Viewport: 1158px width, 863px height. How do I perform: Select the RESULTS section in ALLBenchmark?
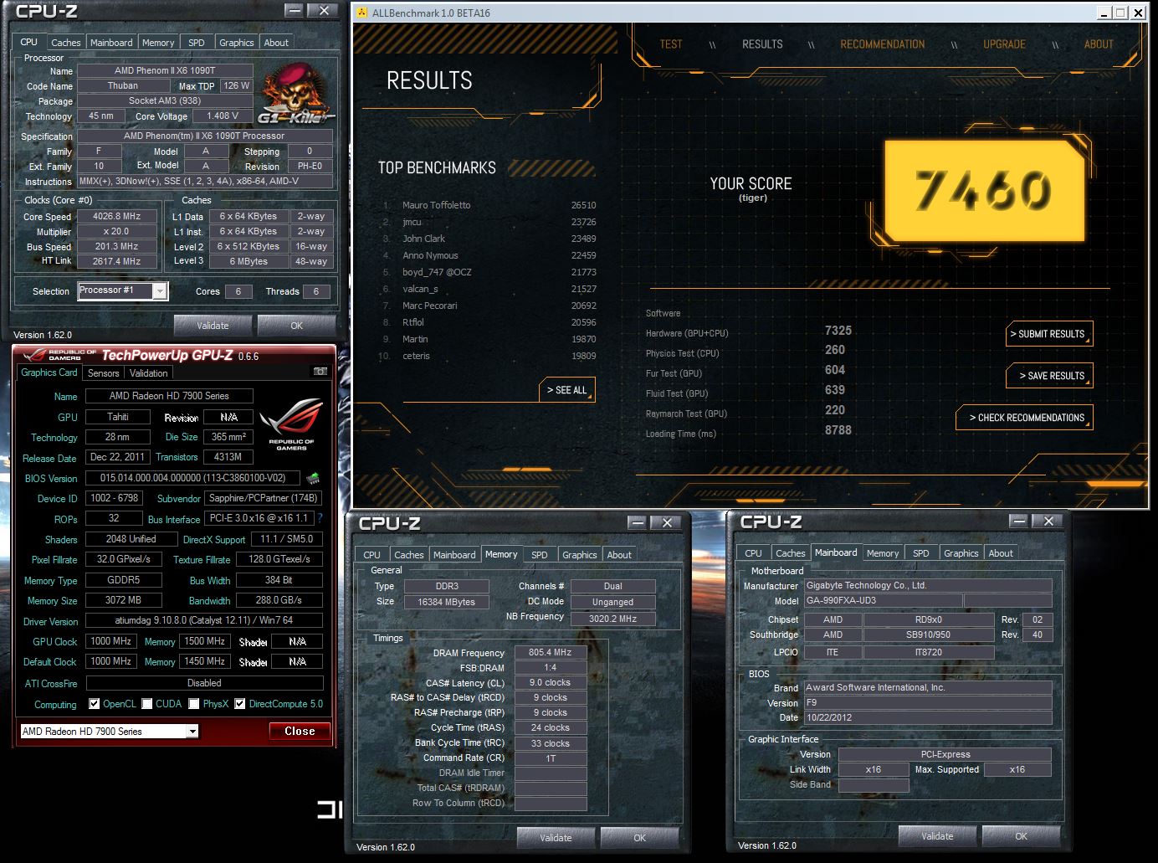pyautogui.click(x=762, y=44)
